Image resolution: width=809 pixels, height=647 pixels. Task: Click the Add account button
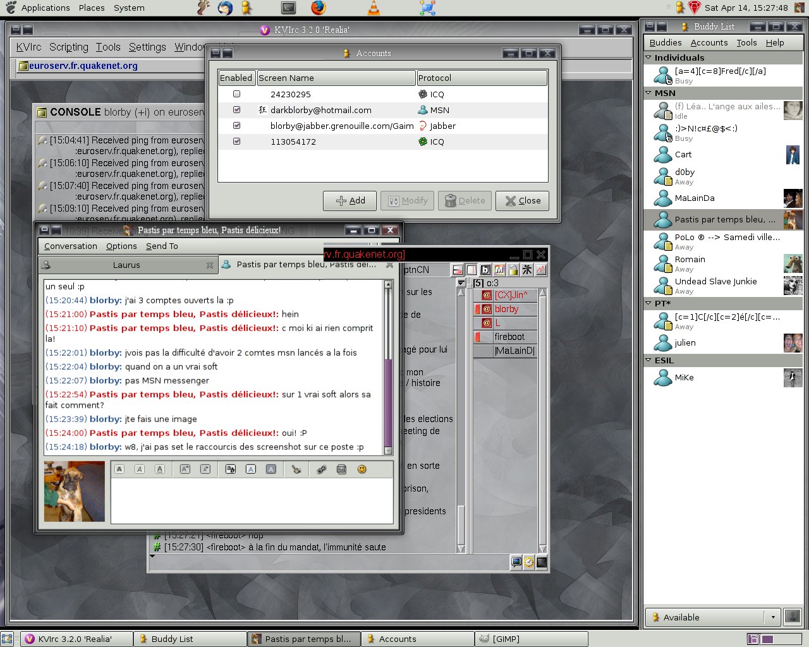pyautogui.click(x=350, y=201)
